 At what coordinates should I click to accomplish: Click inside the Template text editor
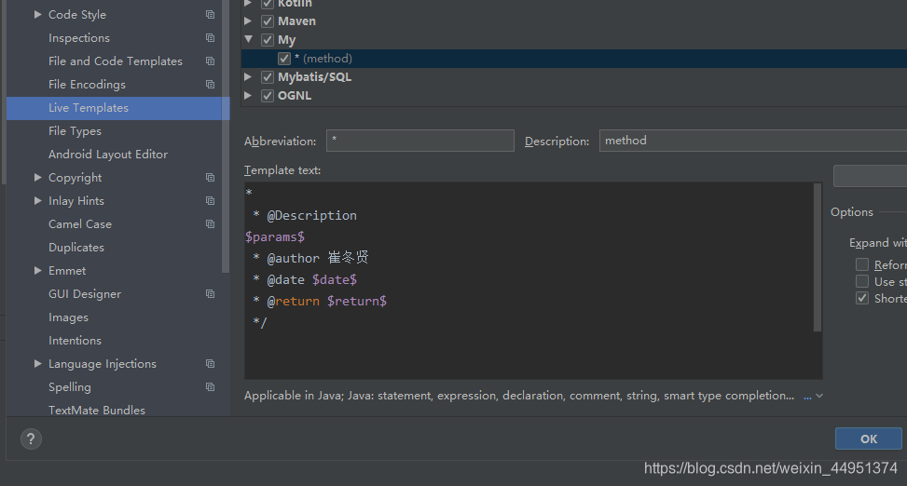click(529, 281)
